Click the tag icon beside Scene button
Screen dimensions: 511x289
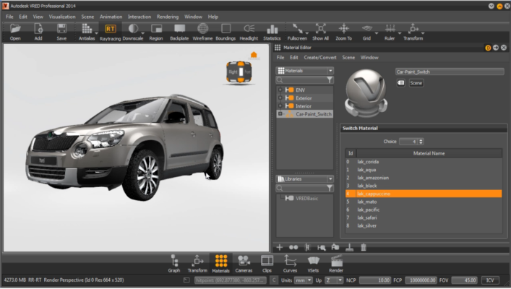pyautogui.click(x=401, y=83)
